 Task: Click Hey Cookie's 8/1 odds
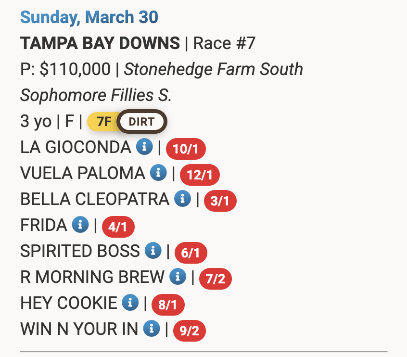coord(168,305)
